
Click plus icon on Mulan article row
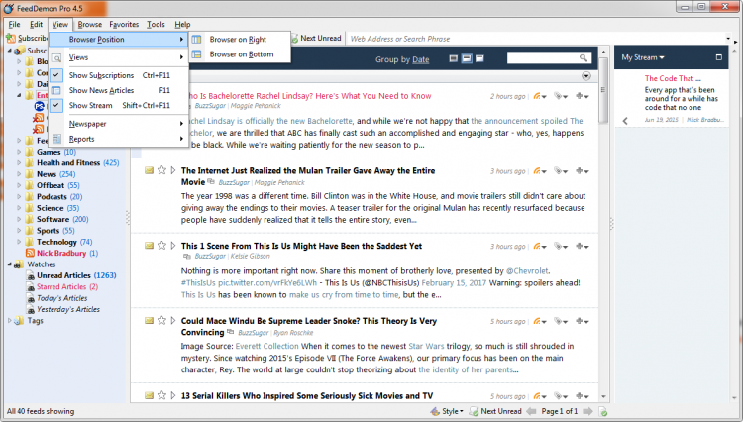[582, 171]
